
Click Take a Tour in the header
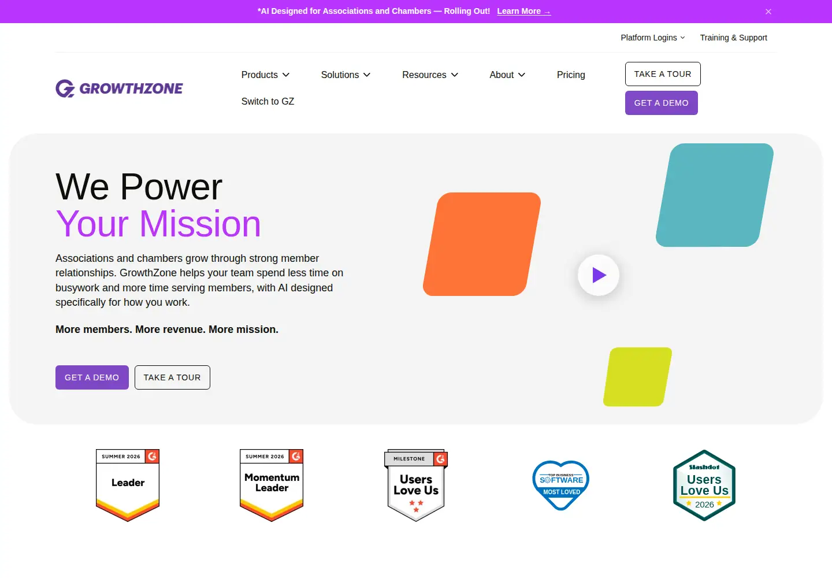tap(663, 74)
